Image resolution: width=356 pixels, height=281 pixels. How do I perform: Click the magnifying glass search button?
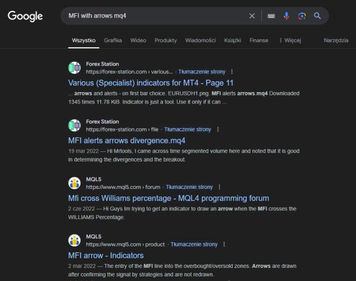tap(317, 16)
